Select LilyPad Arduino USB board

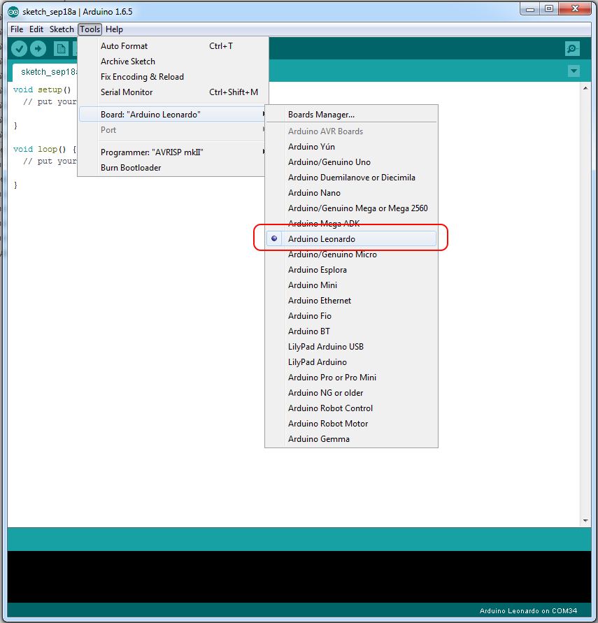(351, 347)
